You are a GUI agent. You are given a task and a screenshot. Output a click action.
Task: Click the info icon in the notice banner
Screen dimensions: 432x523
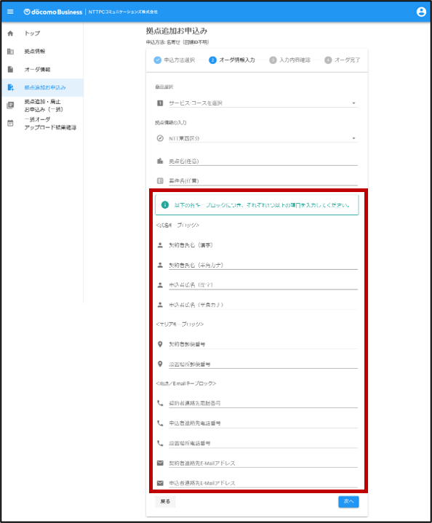165,205
